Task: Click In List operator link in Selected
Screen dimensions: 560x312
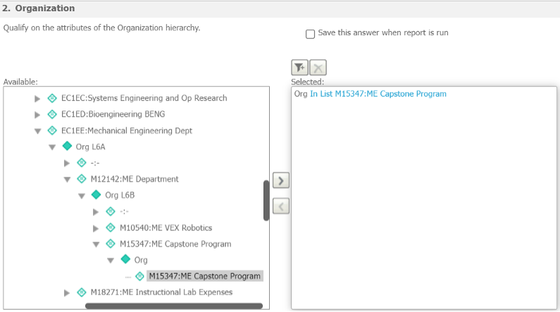Action: tap(321, 94)
